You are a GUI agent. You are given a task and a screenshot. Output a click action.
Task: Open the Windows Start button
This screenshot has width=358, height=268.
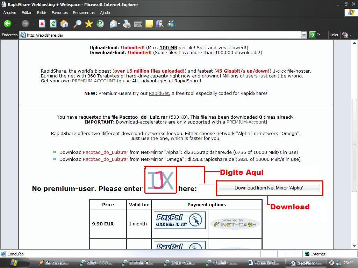[x=14, y=263]
